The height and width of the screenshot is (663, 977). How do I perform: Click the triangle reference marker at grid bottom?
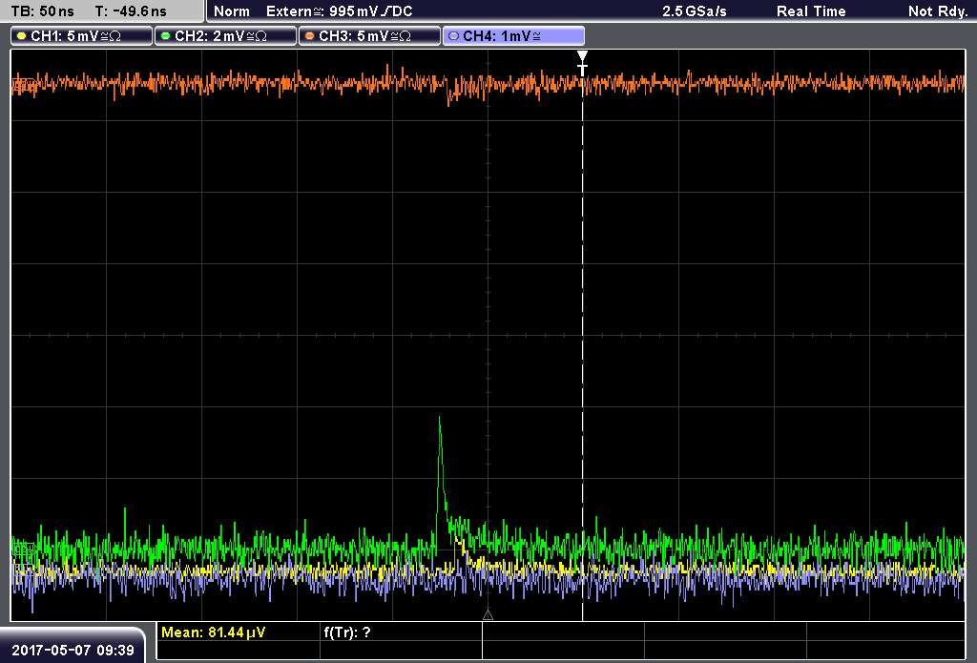488,615
